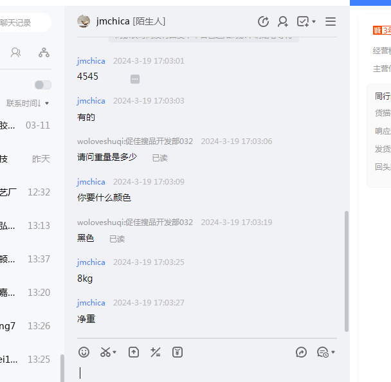391x382 pixels.
Task: Click the contact list scrollbar
Action: point(62,368)
